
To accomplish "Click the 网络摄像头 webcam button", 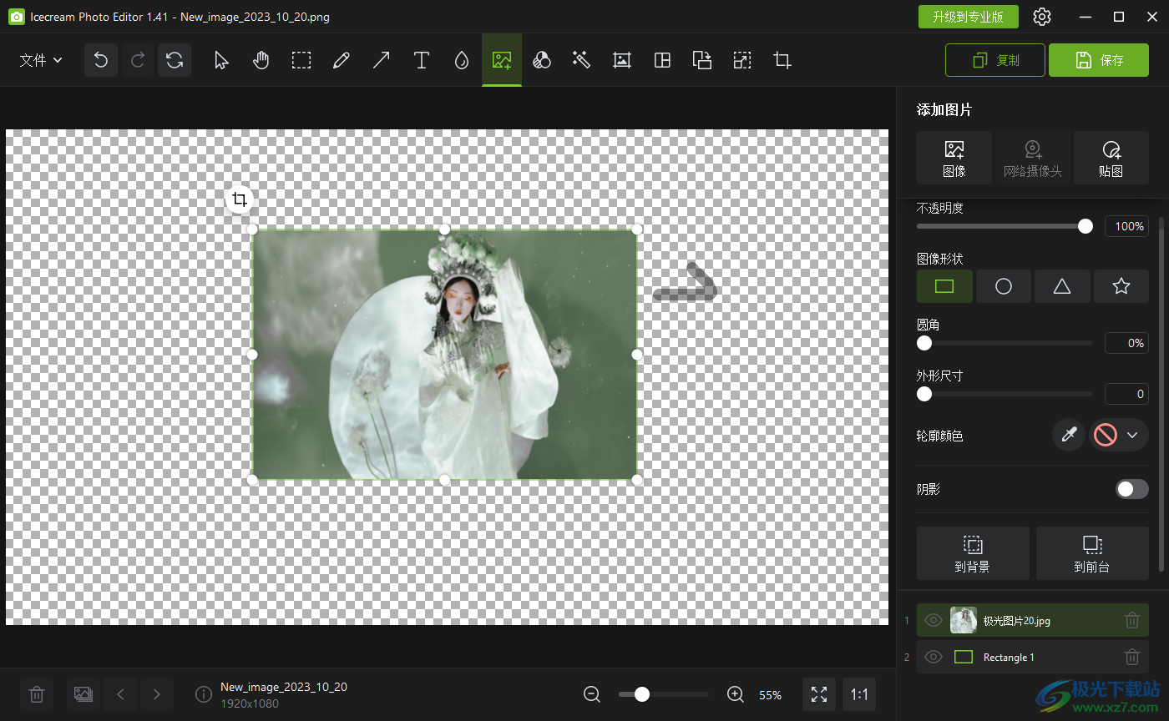I will coord(1033,158).
